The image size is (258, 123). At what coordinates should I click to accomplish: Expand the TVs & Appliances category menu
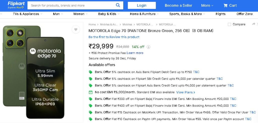coord(27,14)
